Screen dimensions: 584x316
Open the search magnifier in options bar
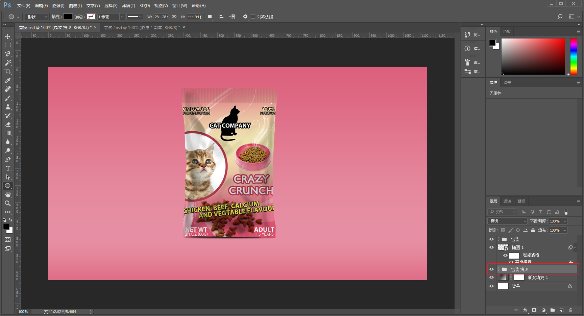pyautogui.click(x=560, y=17)
